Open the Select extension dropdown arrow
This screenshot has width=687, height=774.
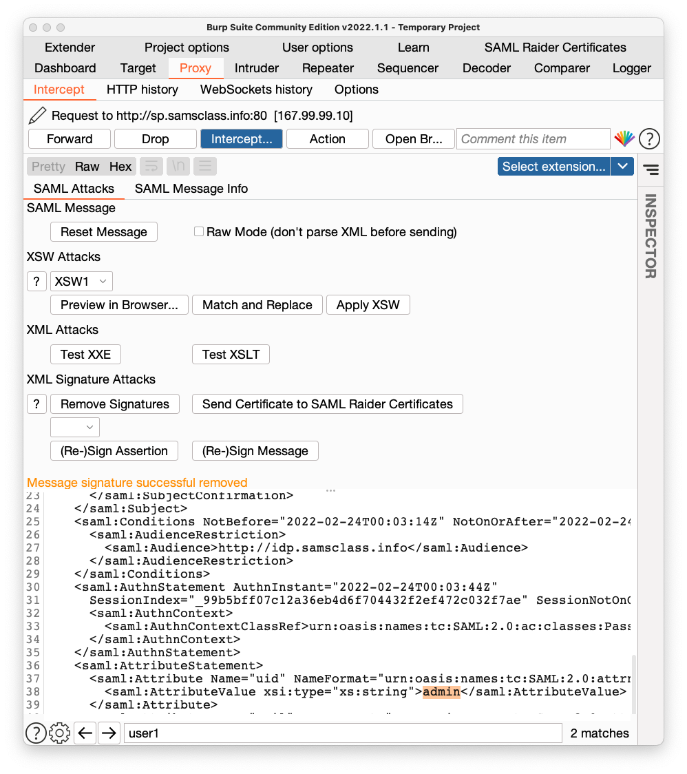(622, 167)
